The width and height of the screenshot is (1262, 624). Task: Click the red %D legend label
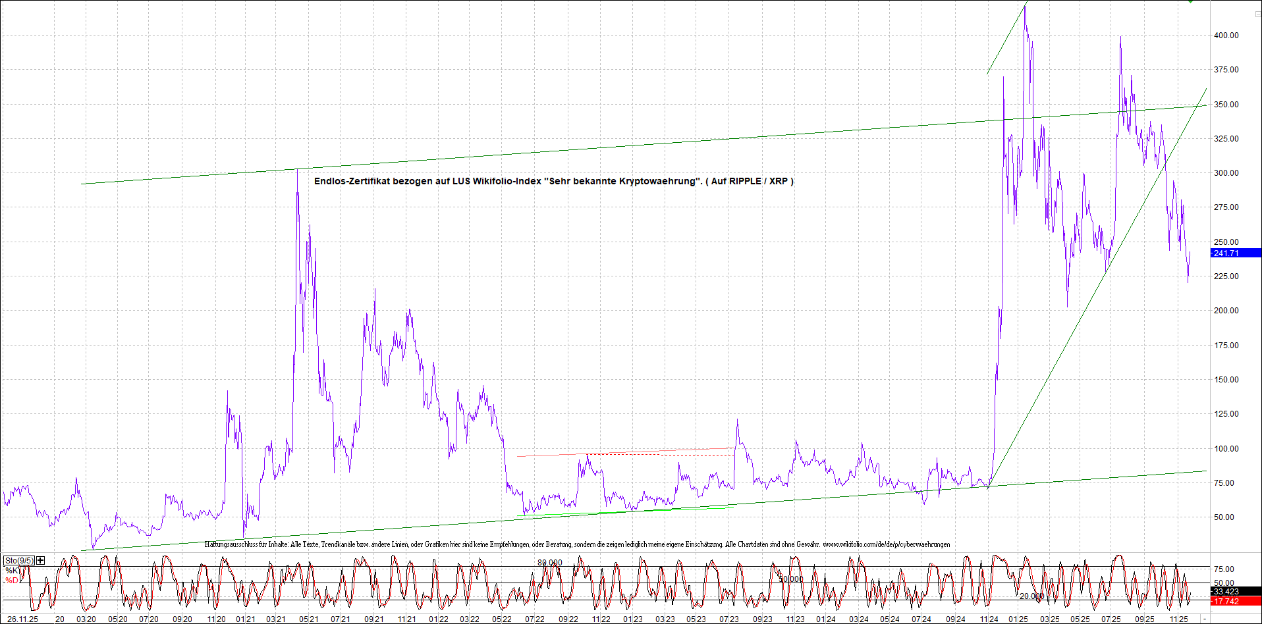12,581
